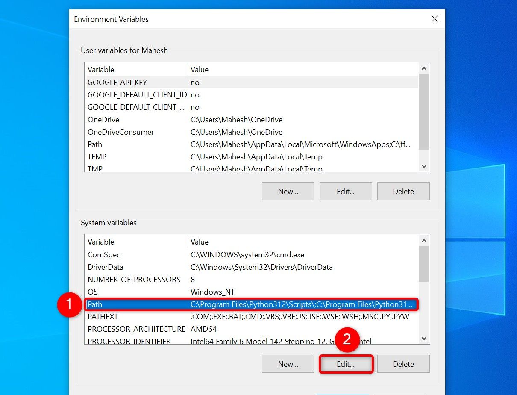The image size is (517, 395).
Task: Click Value column header in user list
Action: click(303, 70)
